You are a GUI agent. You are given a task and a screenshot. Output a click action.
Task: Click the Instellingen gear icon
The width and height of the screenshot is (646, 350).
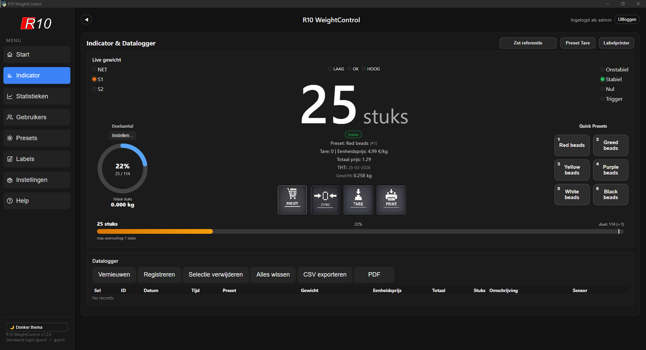tap(10, 180)
